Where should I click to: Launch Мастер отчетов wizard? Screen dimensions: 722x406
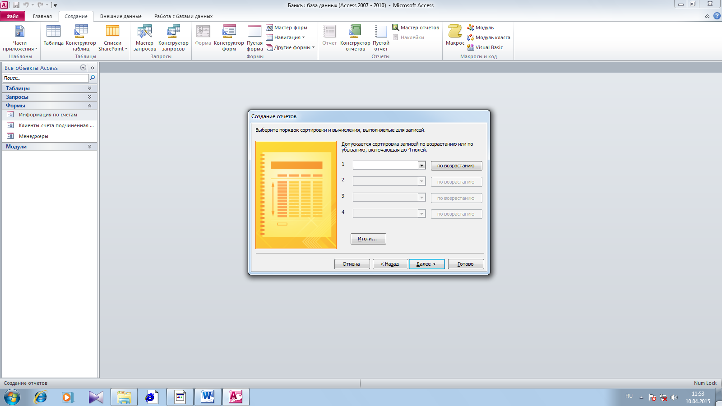click(x=416, y=28)
